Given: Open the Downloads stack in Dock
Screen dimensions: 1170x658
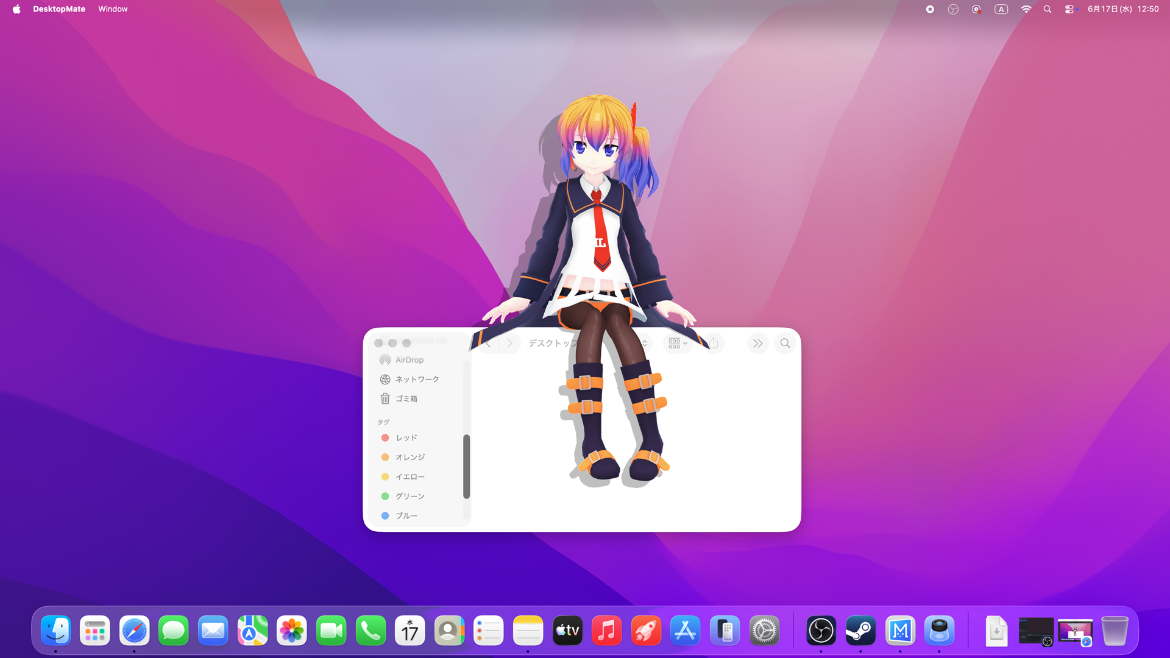Looking at the screenshot, I should (x=996, y=631).
